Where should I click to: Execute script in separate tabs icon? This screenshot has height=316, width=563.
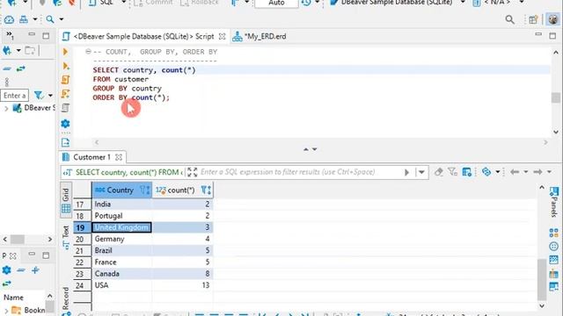(x=65, y=94)
